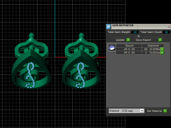The height and width of the screenshot is (128, 171).
Task: Select the round gem shape thumbnail
Action: [112, 48]
